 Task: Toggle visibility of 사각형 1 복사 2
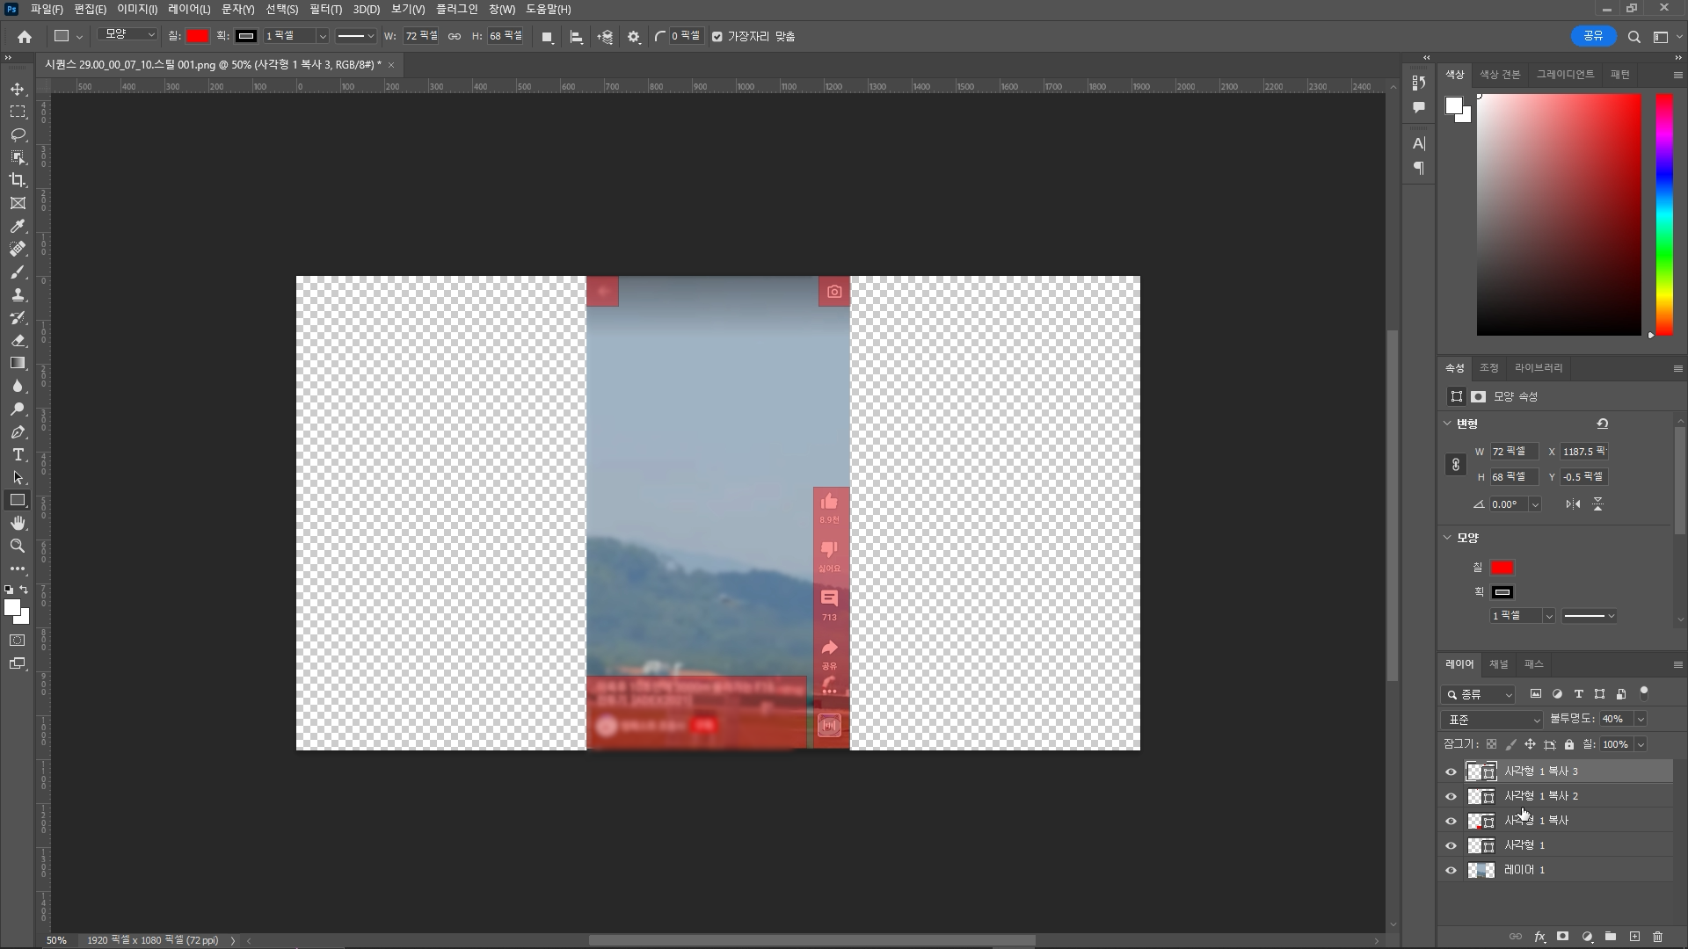1452,796
